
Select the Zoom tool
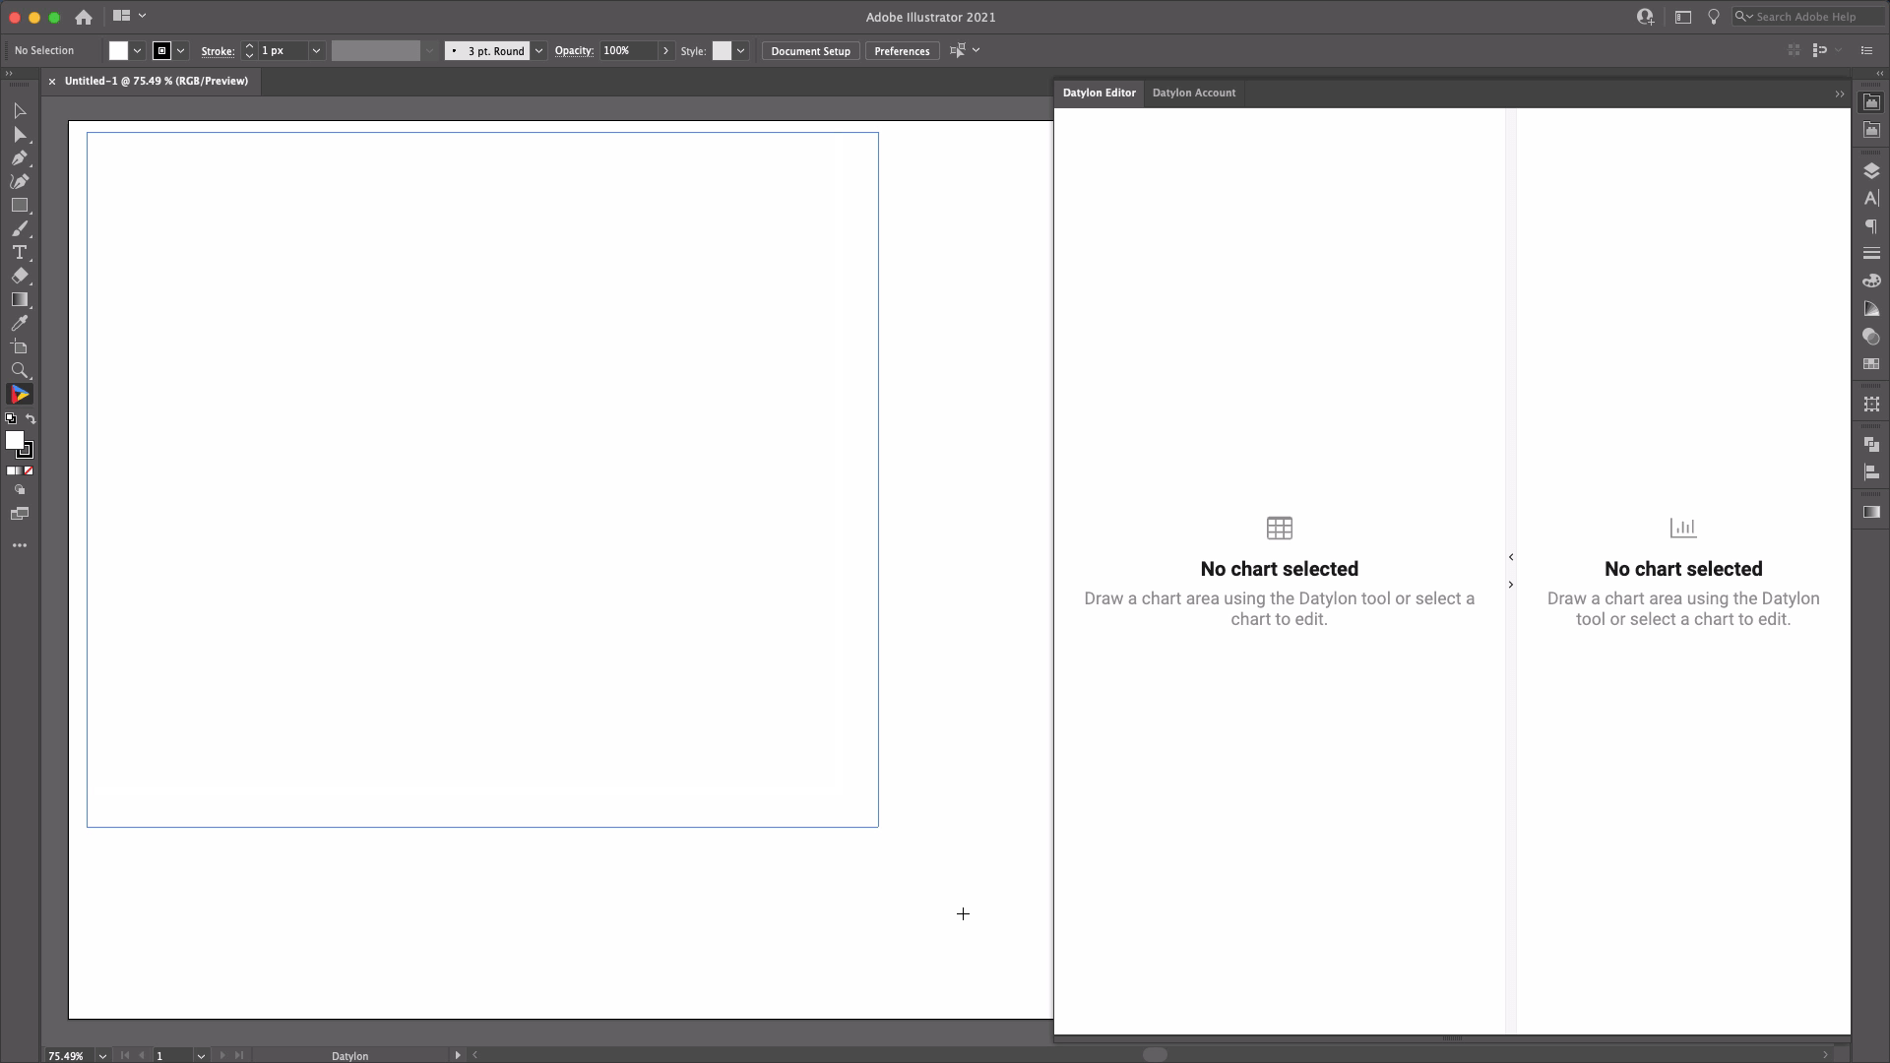pyautogui.click(x=20, y=371)
